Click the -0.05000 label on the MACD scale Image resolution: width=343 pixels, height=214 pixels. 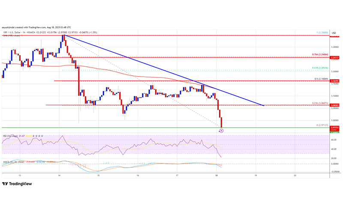pos(335,172)
